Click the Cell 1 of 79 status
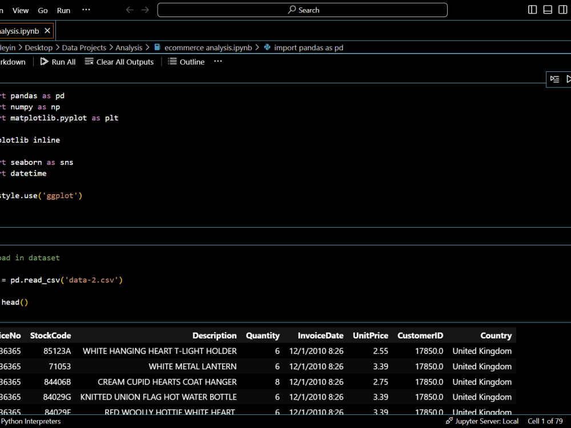571x428 pixels. [x=545, y=421]
